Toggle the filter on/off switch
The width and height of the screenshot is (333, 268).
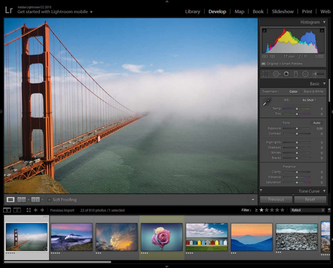click(x=329, y=210)
